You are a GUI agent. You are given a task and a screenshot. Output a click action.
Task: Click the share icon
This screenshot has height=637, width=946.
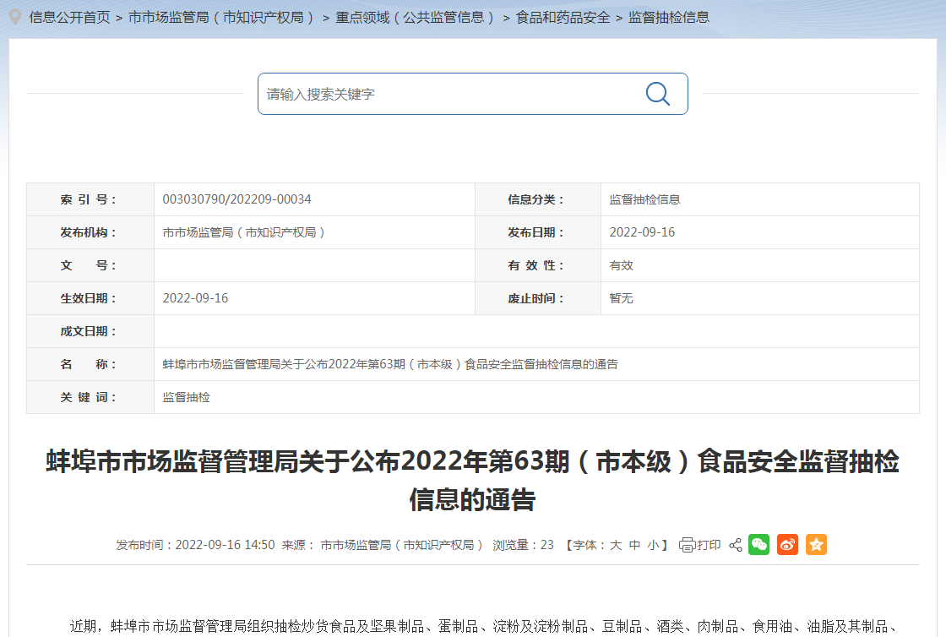click(735, 545)
